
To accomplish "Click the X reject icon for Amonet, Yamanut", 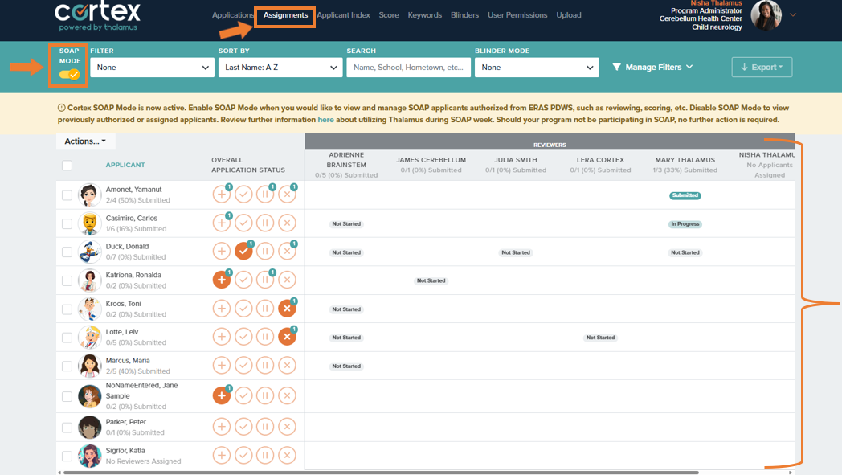I will tap(288, 195).
